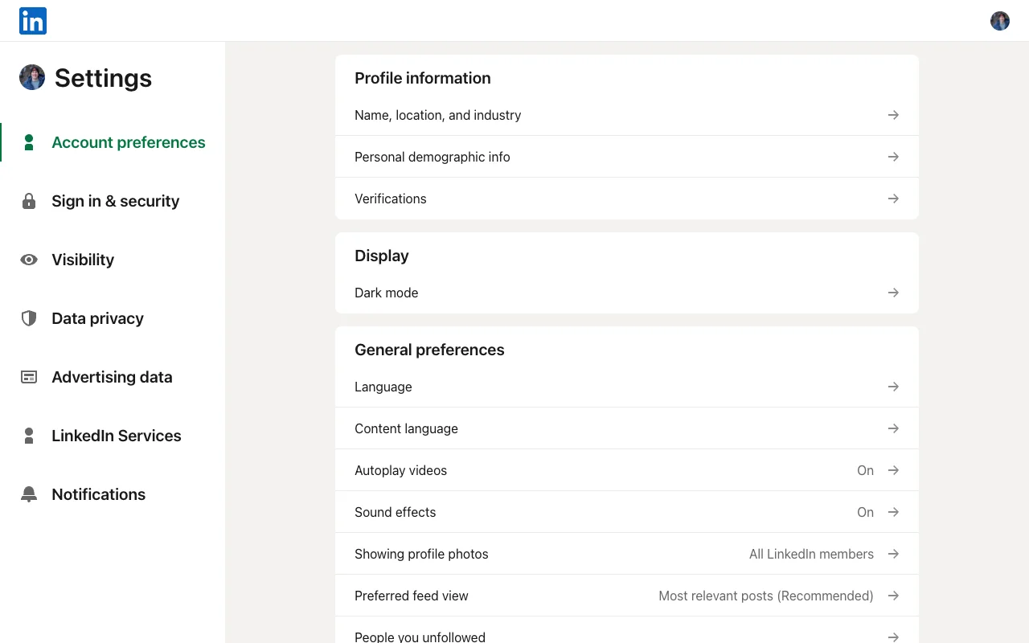The height and width of the screenshot is (643, 1029).
Task: Open the Autoplay videos On setting
Action: 627,470
